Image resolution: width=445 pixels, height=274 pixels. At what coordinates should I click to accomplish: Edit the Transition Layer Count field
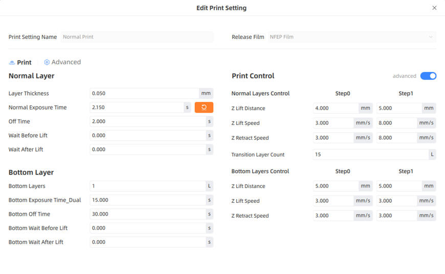371,154
